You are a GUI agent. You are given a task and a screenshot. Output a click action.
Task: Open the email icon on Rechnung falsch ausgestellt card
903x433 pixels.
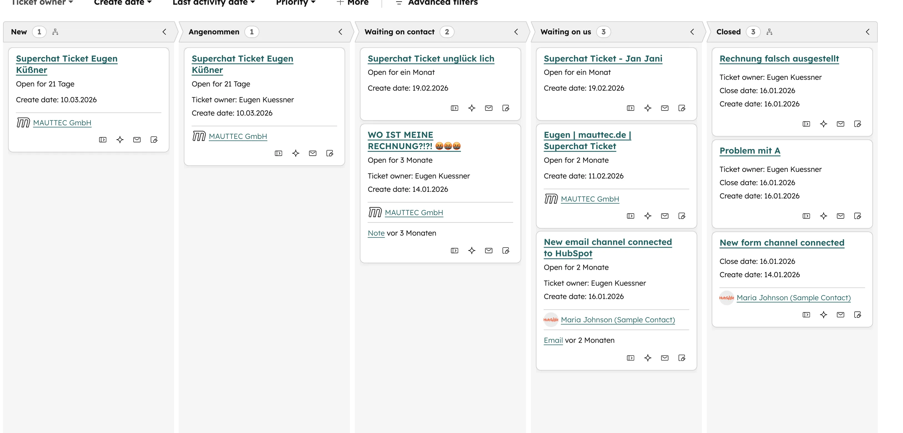pyautogui.click(x=840, y=124)
